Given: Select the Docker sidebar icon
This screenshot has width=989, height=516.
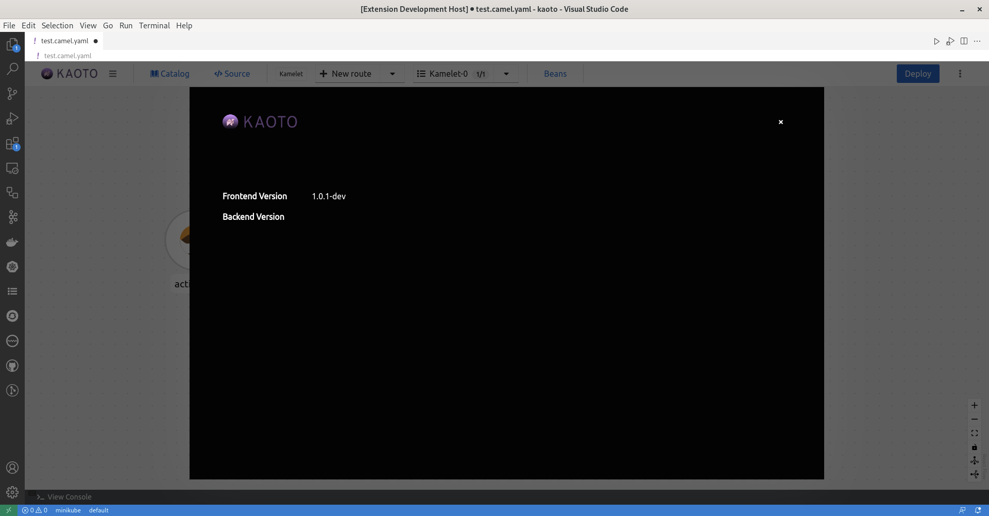Looking at the screenshot, I should tap(12, 242).
